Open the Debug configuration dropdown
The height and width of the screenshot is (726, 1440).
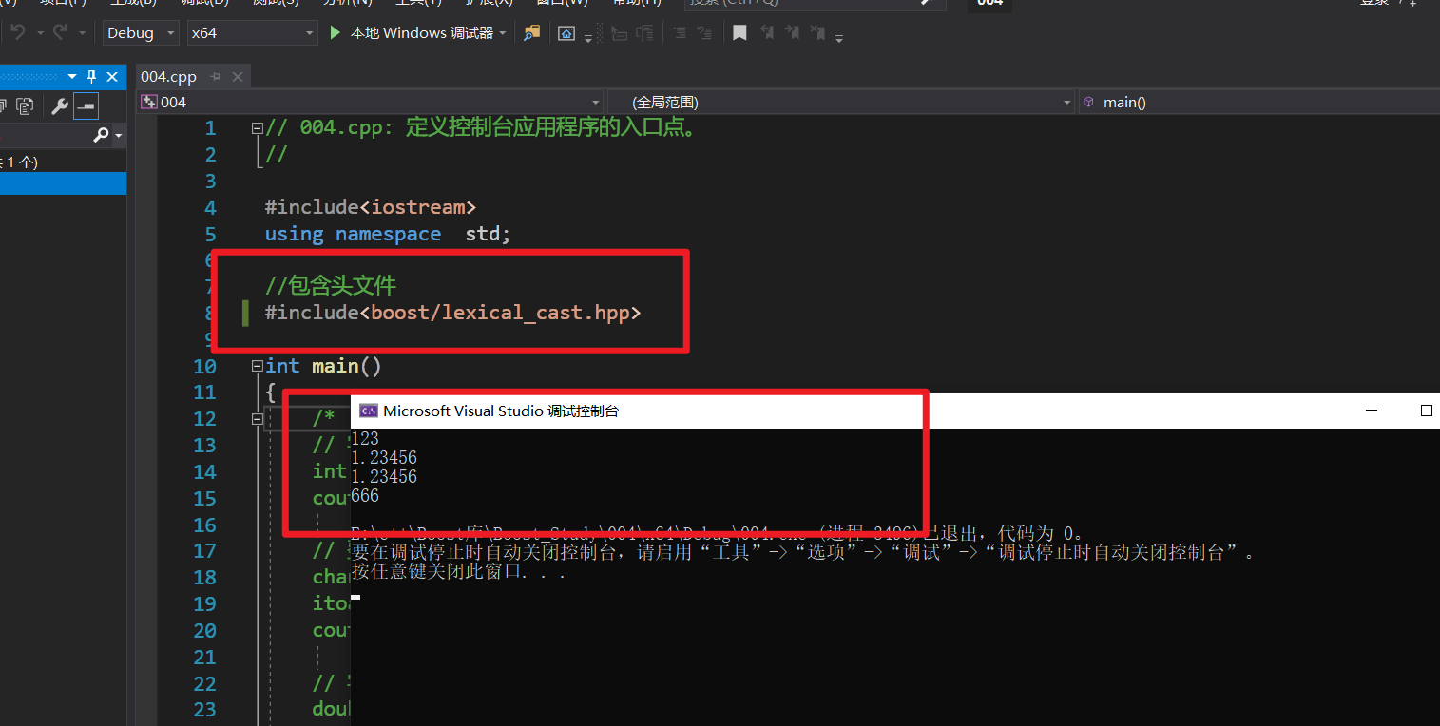pos(141,33)
